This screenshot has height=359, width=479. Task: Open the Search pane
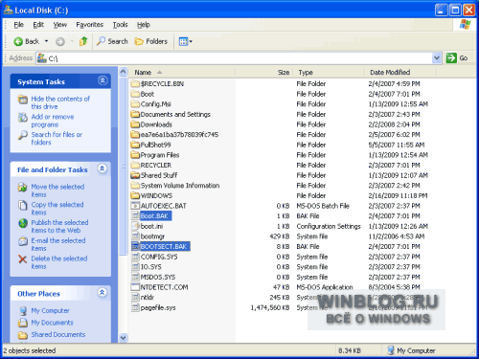coord(112,41)
